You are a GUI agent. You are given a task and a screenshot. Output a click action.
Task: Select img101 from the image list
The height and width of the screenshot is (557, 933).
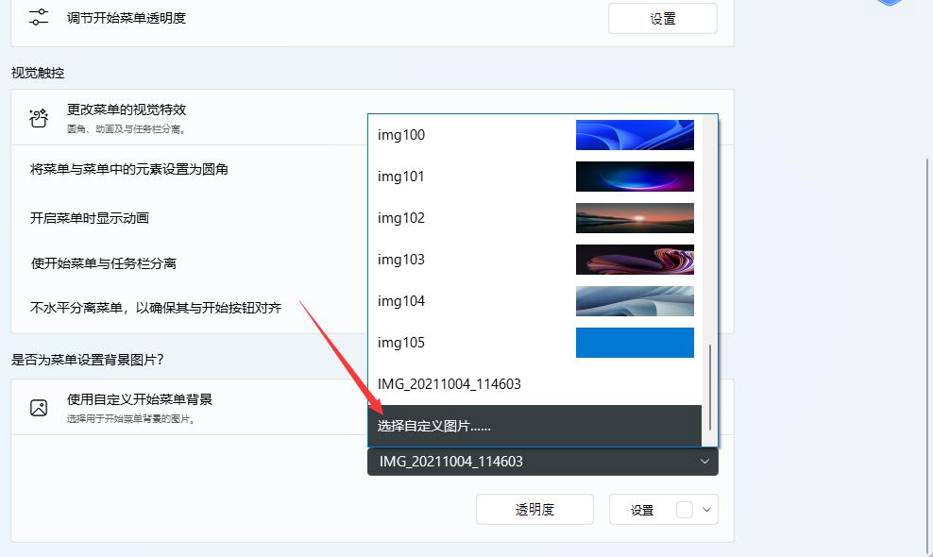point(534,177)
